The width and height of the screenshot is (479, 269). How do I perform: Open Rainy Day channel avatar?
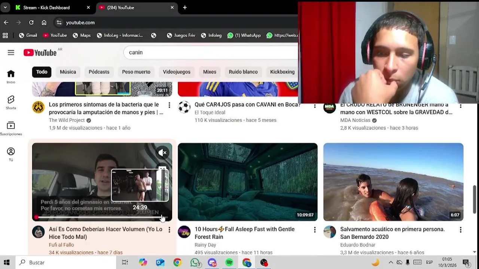click(184, 232)
